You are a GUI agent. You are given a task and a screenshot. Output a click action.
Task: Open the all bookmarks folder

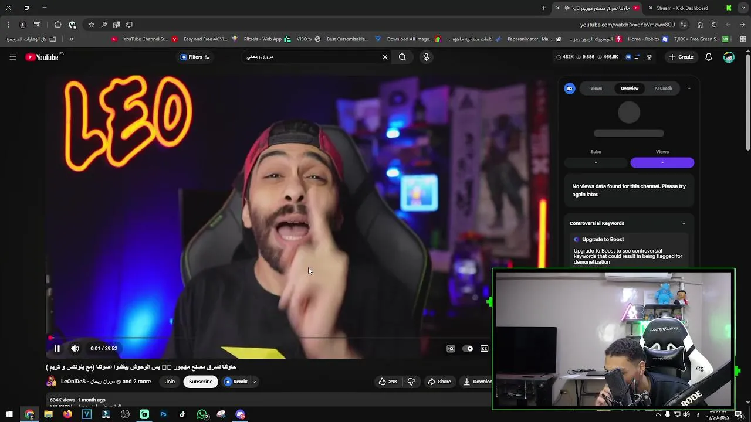pos(31,39)
